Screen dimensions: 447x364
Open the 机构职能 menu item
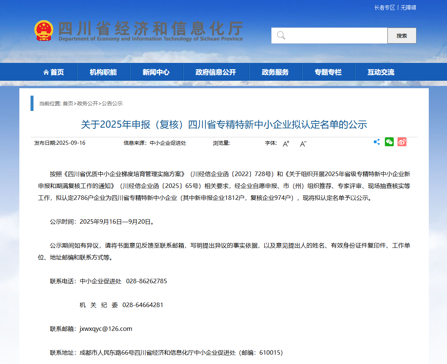(x=103, y=72)
